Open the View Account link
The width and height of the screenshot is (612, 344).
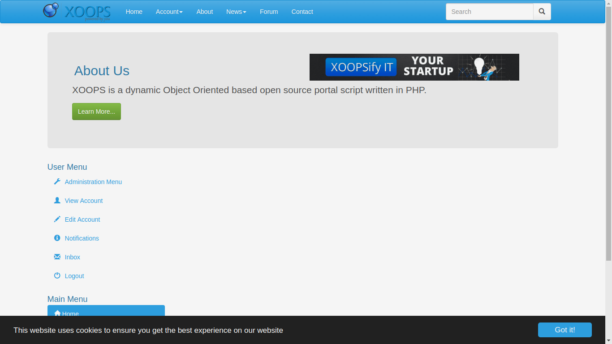point(84,201)
